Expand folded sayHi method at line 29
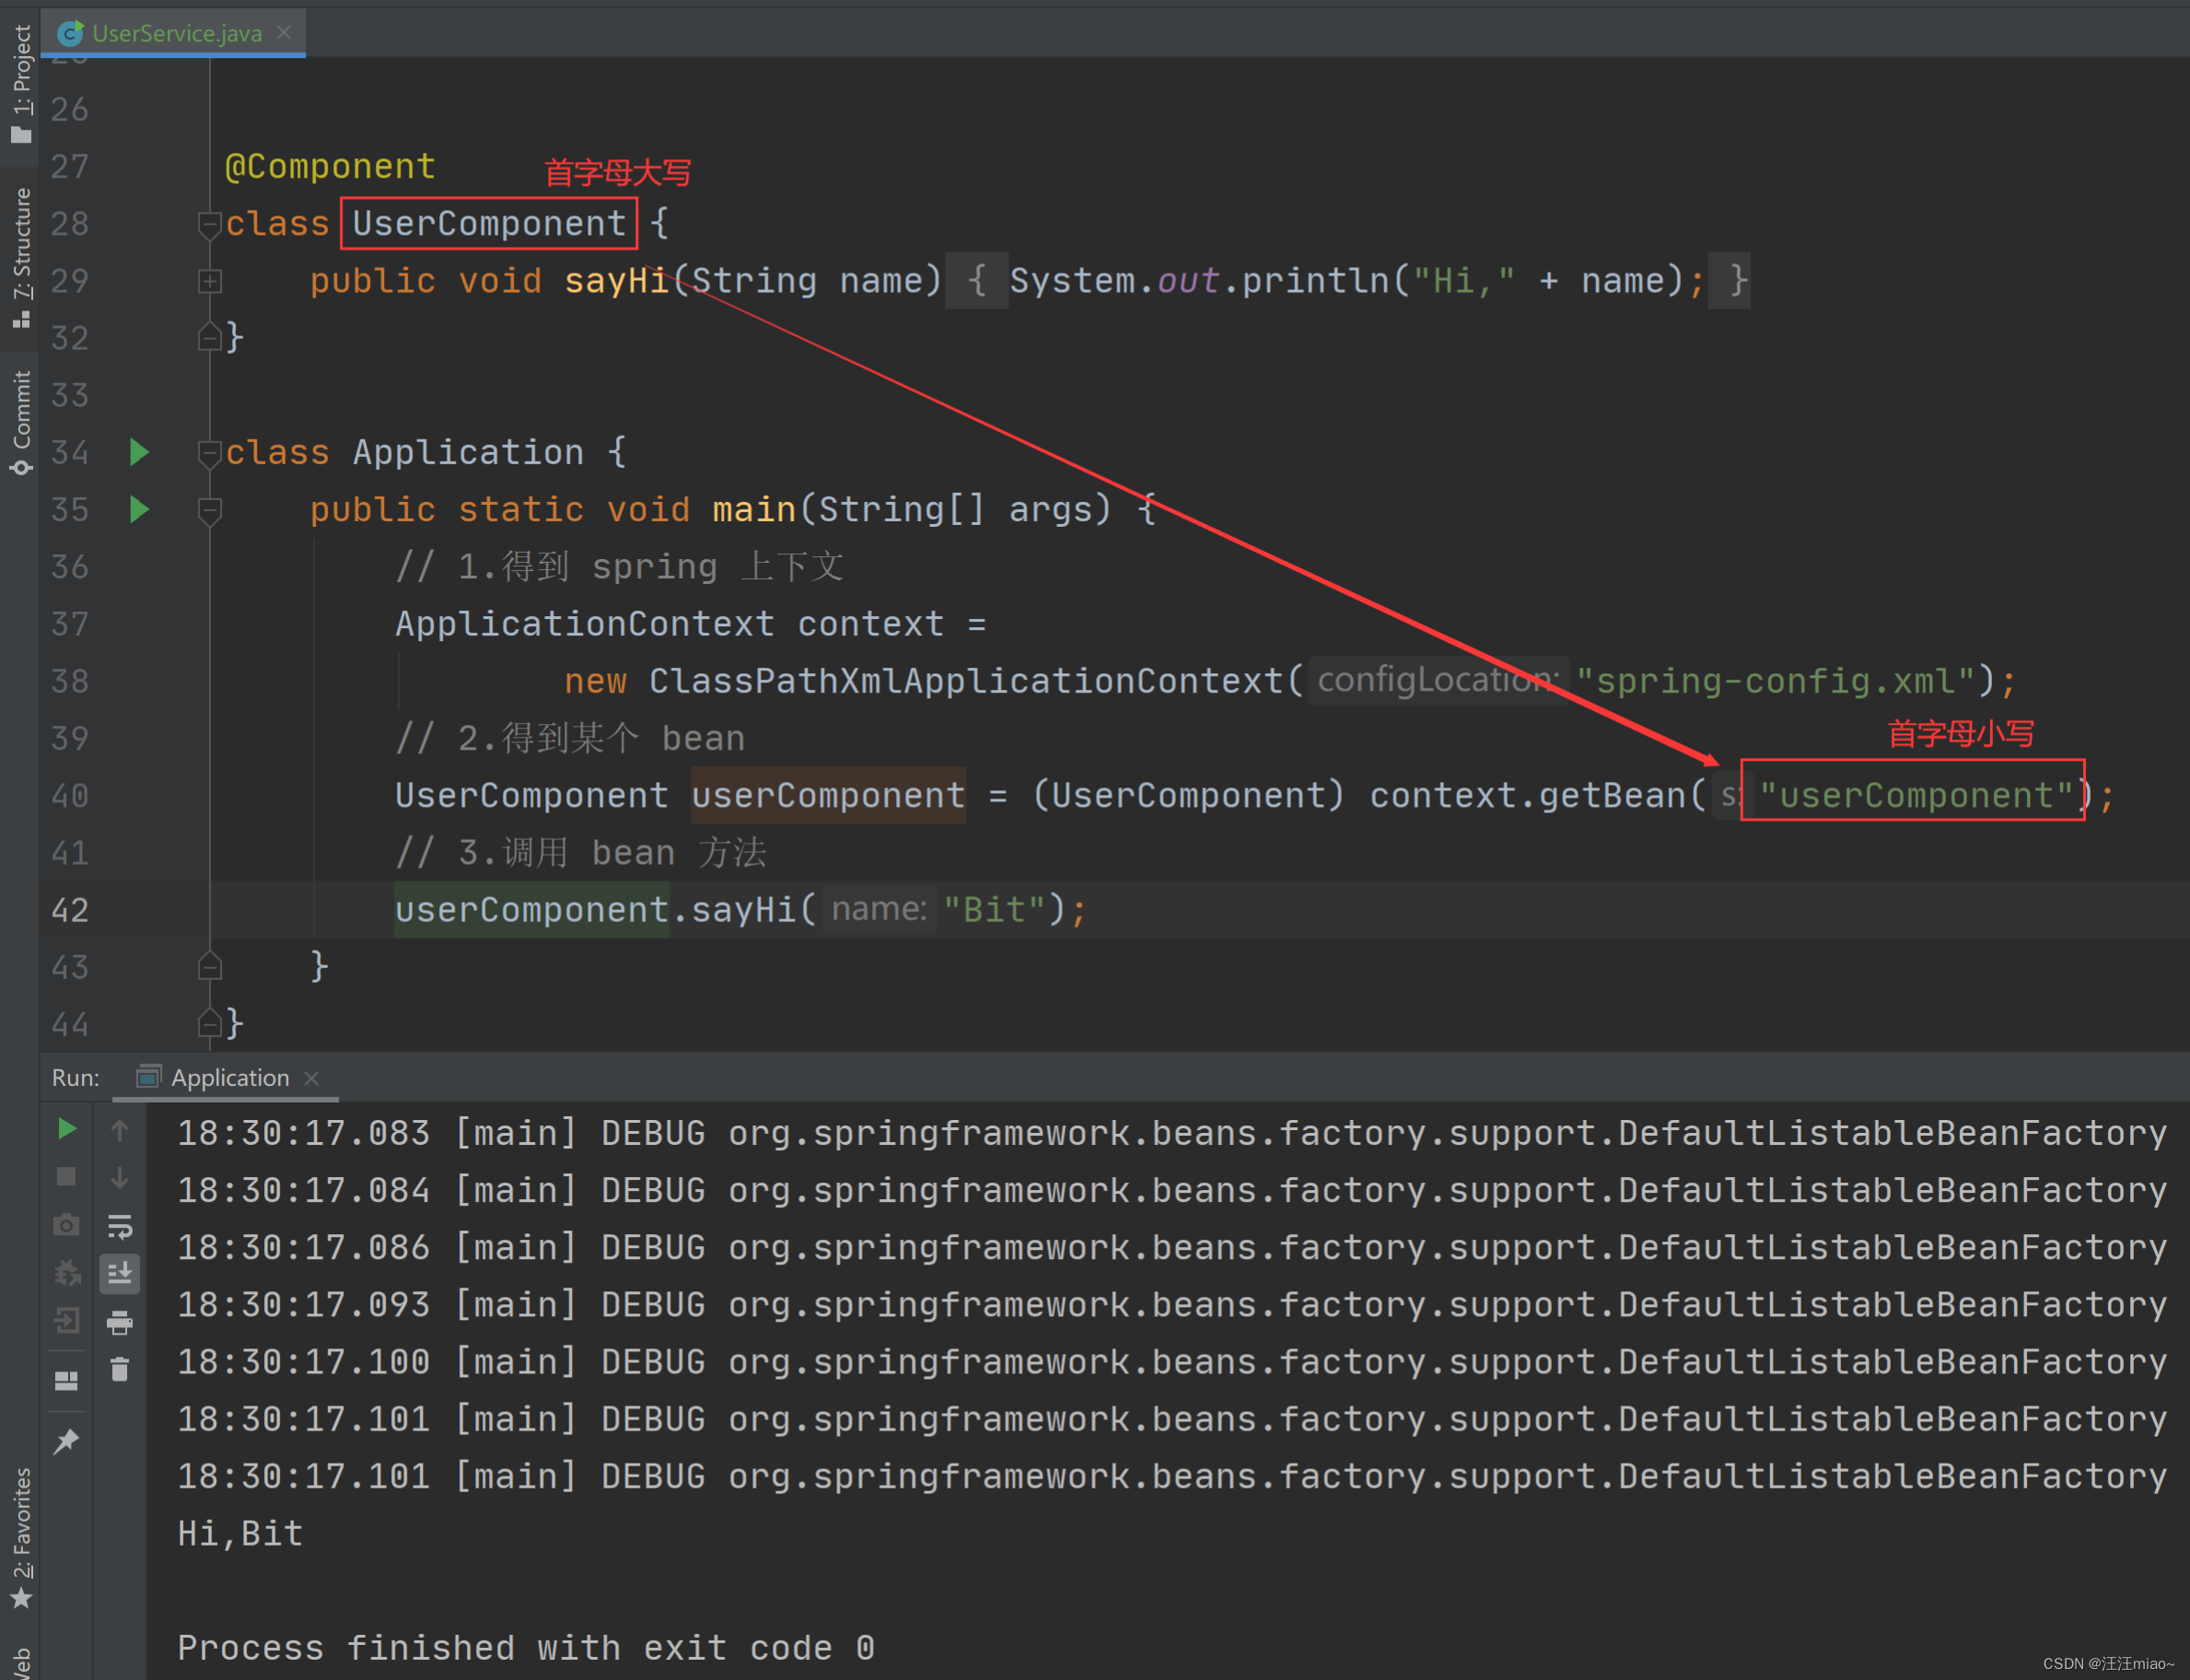 [209, 281]
